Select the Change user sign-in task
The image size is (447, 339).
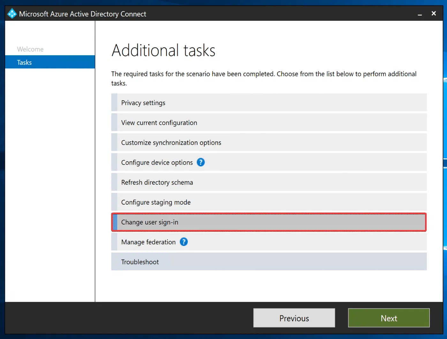269,222
